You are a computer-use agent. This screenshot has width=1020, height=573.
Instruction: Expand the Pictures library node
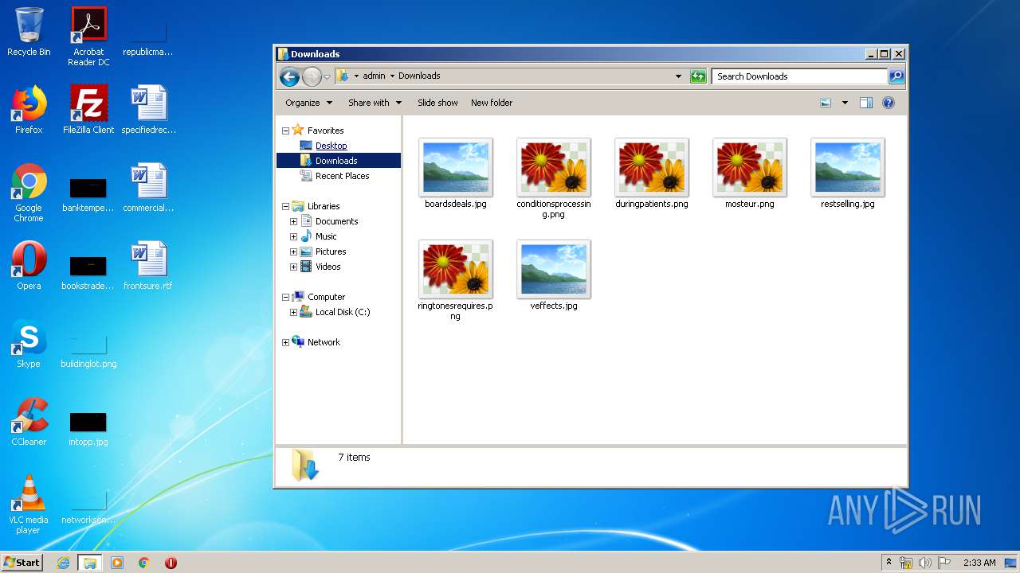[293, 251]
